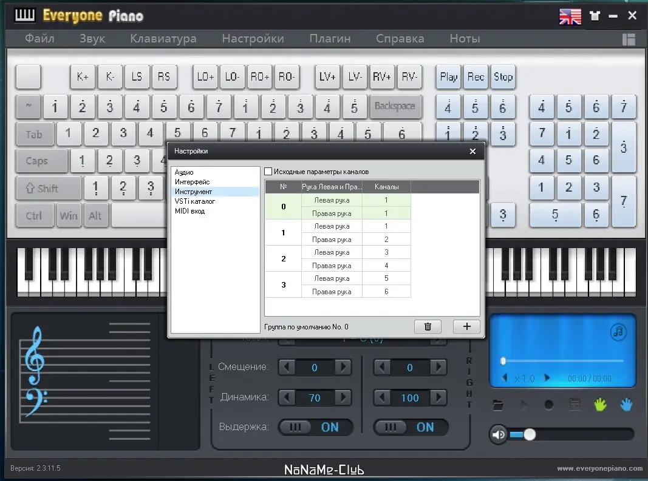This screenshot has height=481, width=648.
Task: Open the Справка menu
Action: click(x=400, y=38)
